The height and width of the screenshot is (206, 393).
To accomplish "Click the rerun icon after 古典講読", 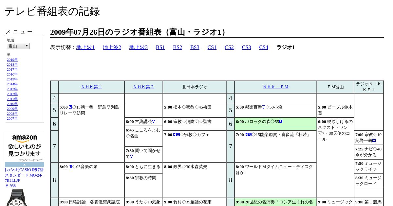I will pyautogui.click(x=154, y=122).
